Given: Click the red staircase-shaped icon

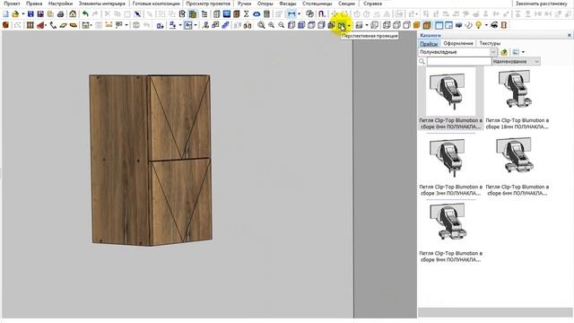Looking at the screenshot, I should click(x=40, y=25).
